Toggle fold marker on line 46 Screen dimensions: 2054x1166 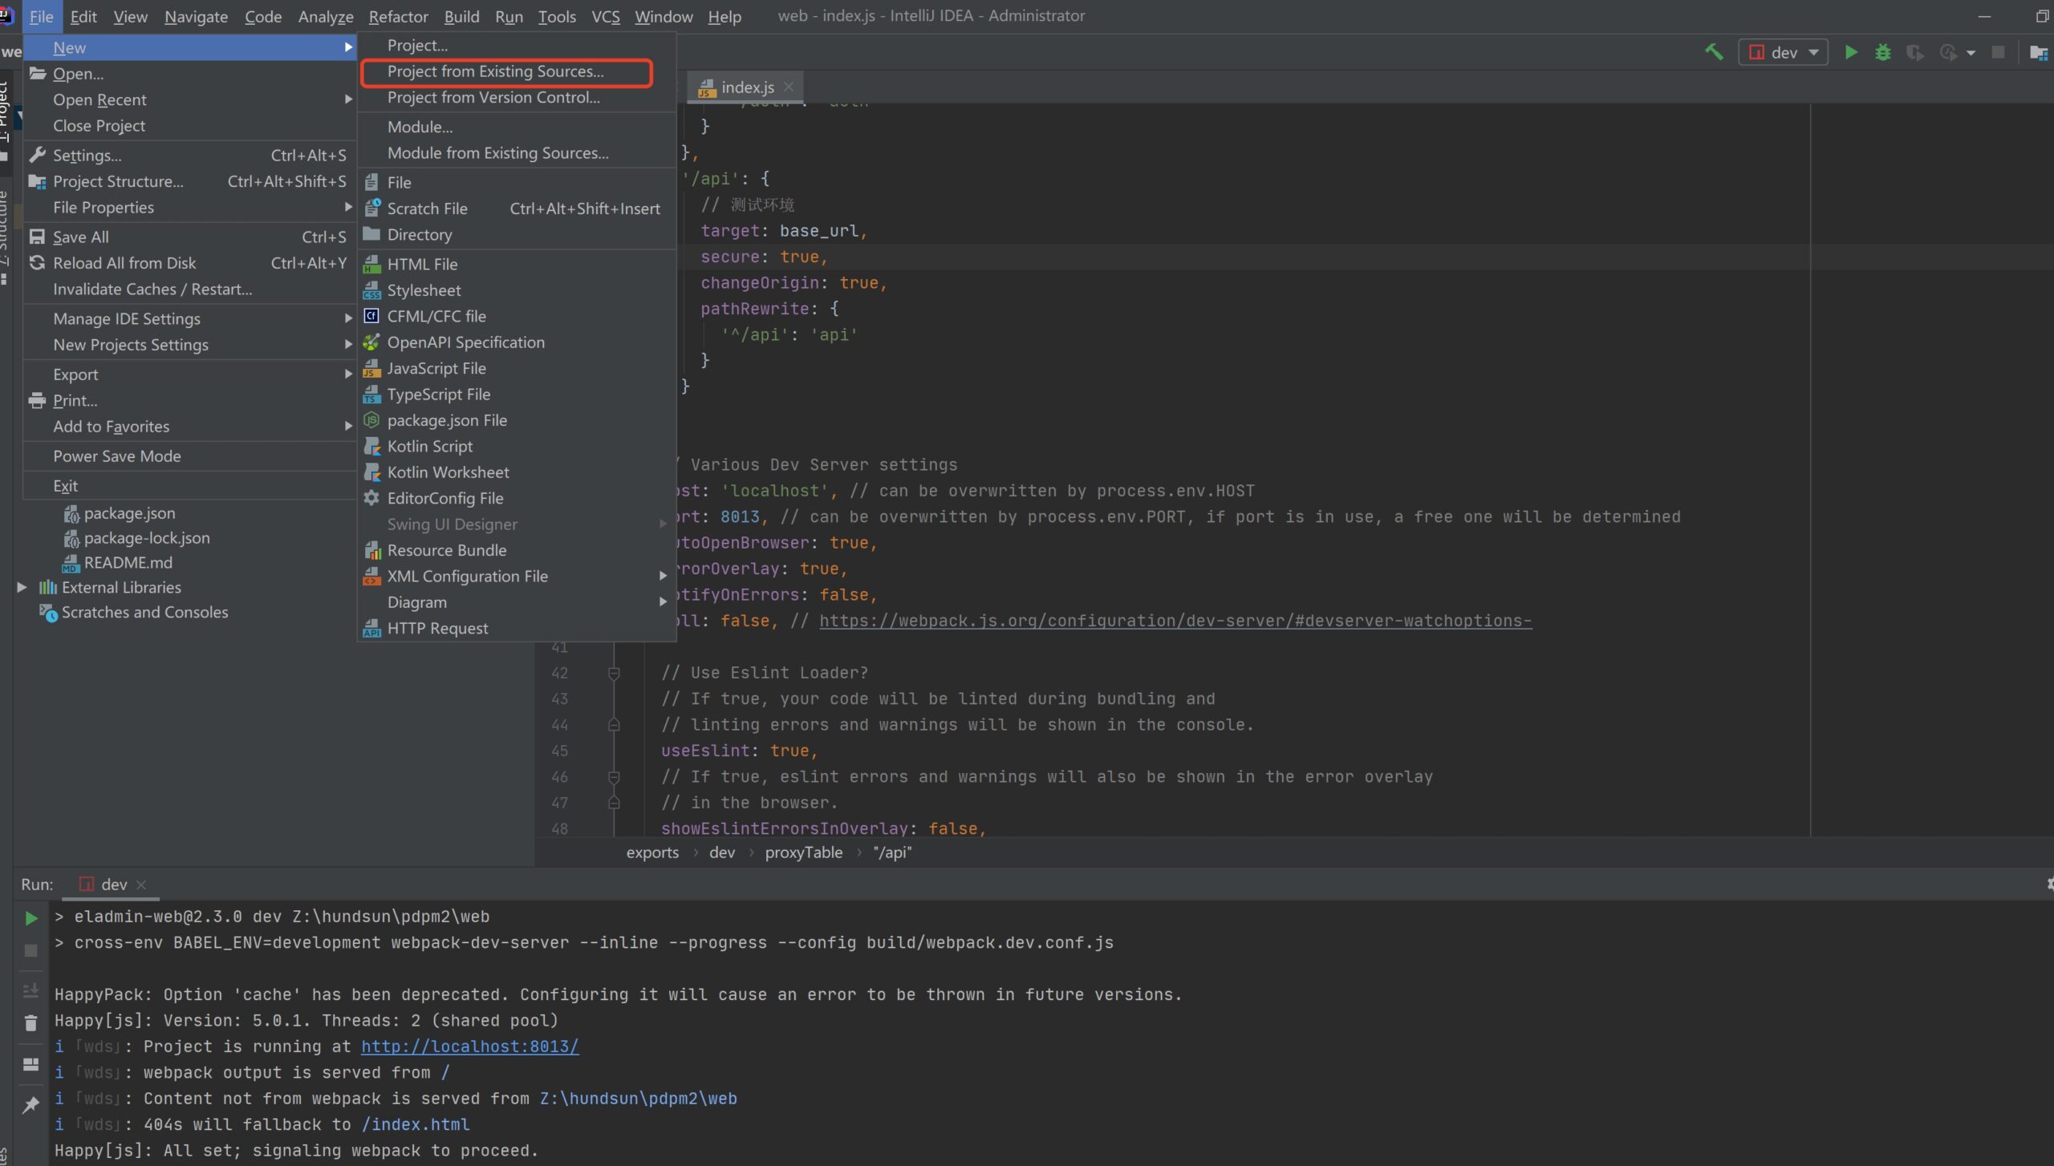[614, 777]
